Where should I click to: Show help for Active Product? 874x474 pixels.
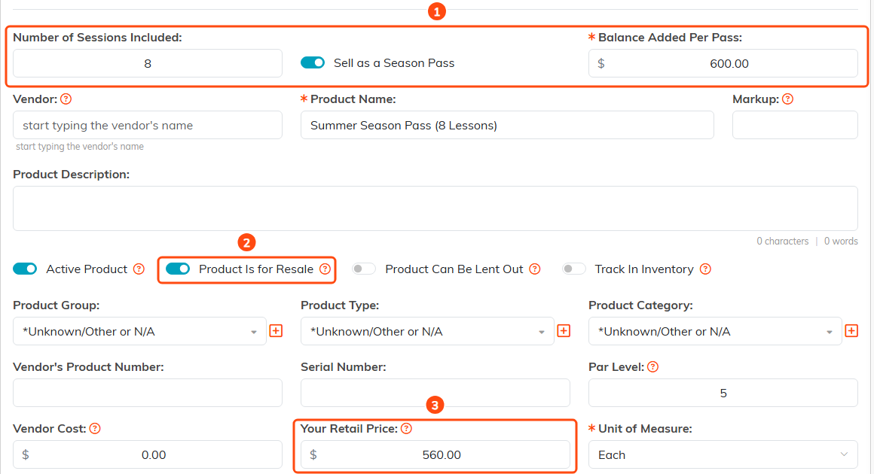coord(139,269)
